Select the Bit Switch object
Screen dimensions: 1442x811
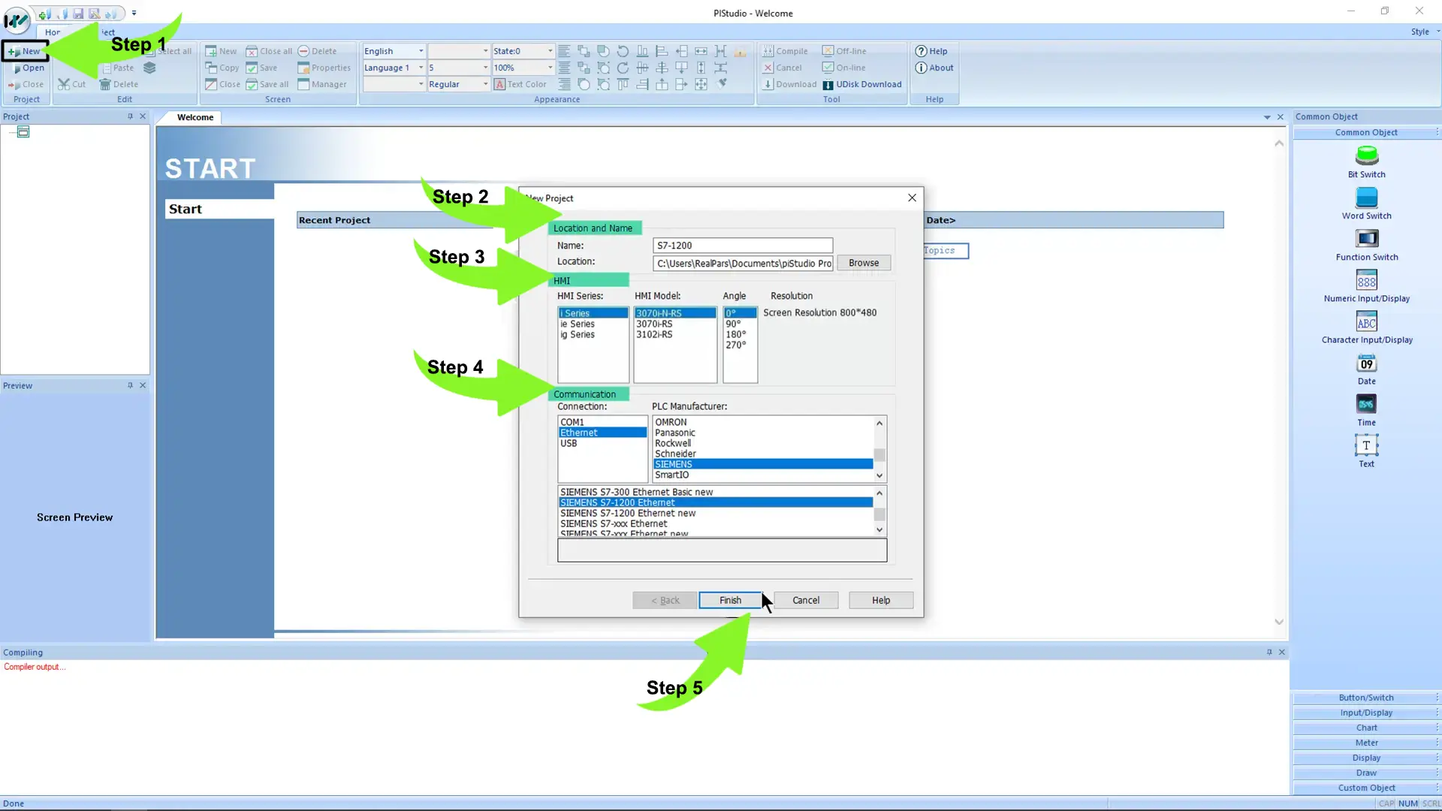coord(1366,161)
